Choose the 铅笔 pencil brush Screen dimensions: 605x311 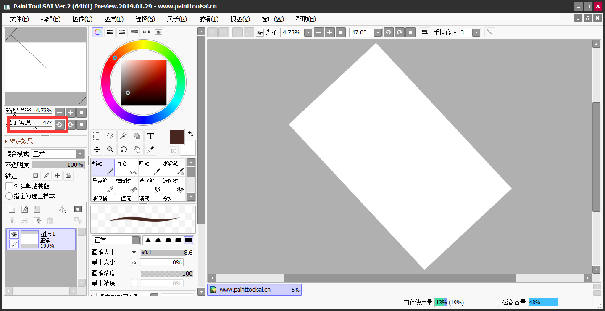(x=103, y=167)
